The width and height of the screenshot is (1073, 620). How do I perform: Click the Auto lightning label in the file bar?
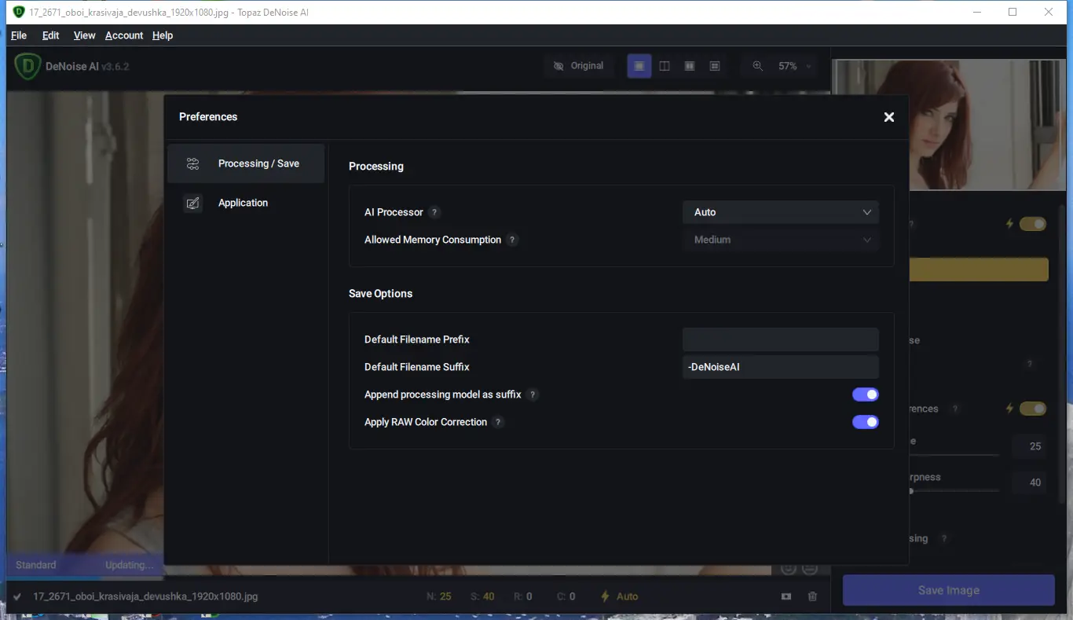tap(620, 596)
